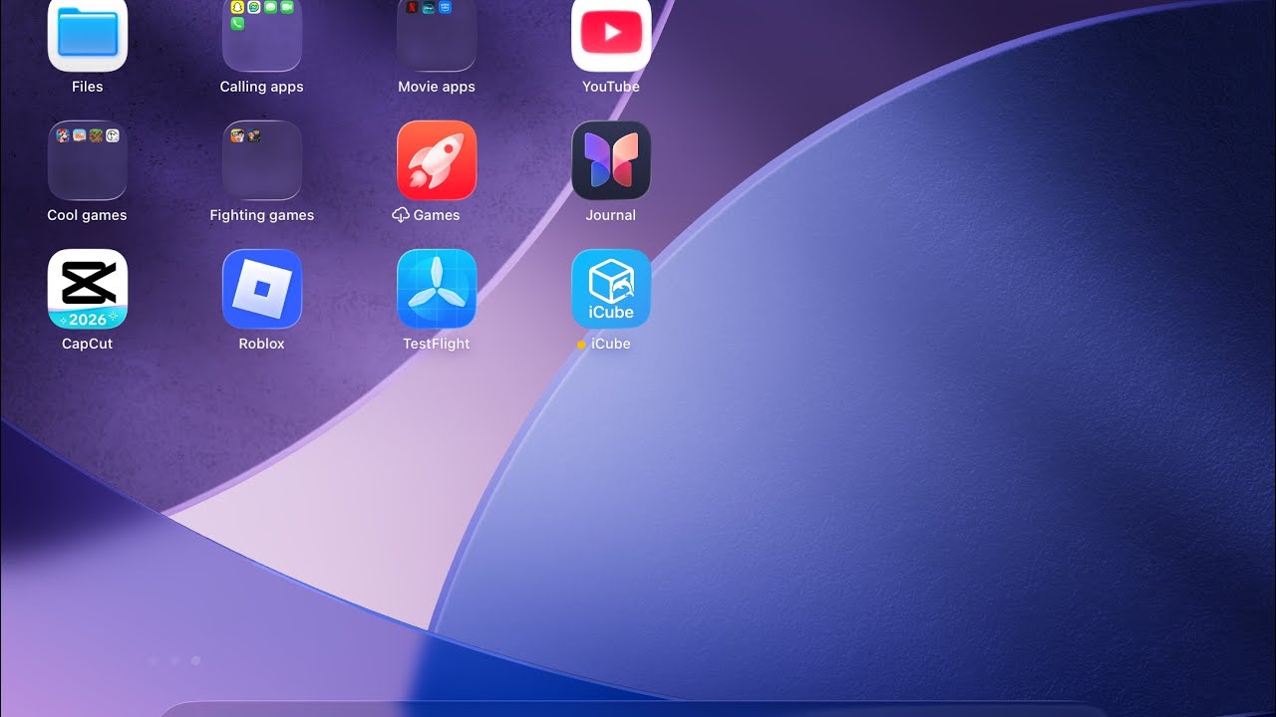Launch the YouTube app
The image size is (1276, 717).
[x=611, y=35]
